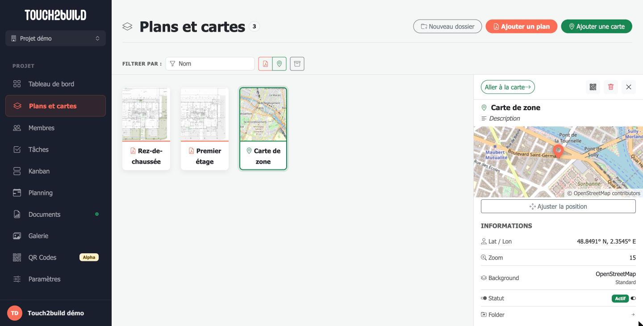643x326 pixels.
Task: Close the Carte de zone detail panel
Action: [629, 87]
